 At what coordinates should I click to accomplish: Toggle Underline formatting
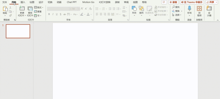tap(57, 14)
